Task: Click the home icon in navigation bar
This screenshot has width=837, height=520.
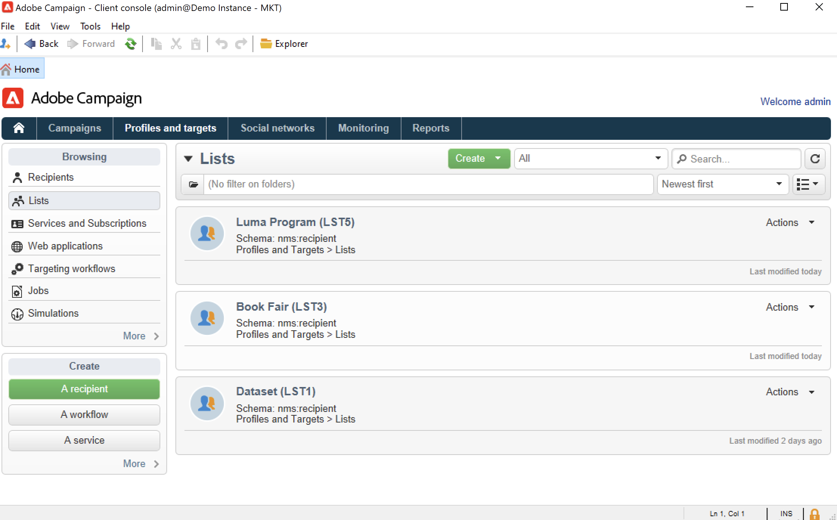Action: 19,128
